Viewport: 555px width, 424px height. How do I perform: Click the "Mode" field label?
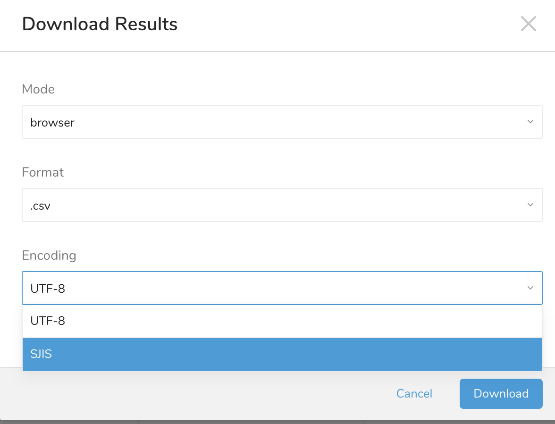tap(38, 89)
